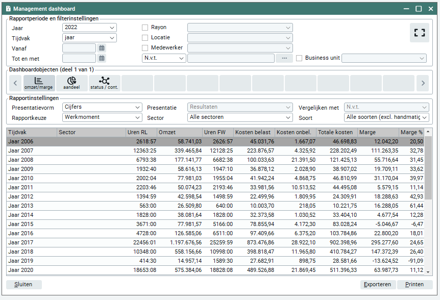Viewport: 440px width, 300px height.
Task: Select the omzet/marge dashboard object
Action: [39, 83]
